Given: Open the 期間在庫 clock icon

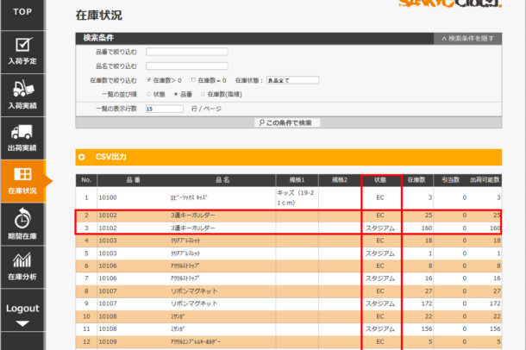Looking at the screenshot, I should [23, 218].
